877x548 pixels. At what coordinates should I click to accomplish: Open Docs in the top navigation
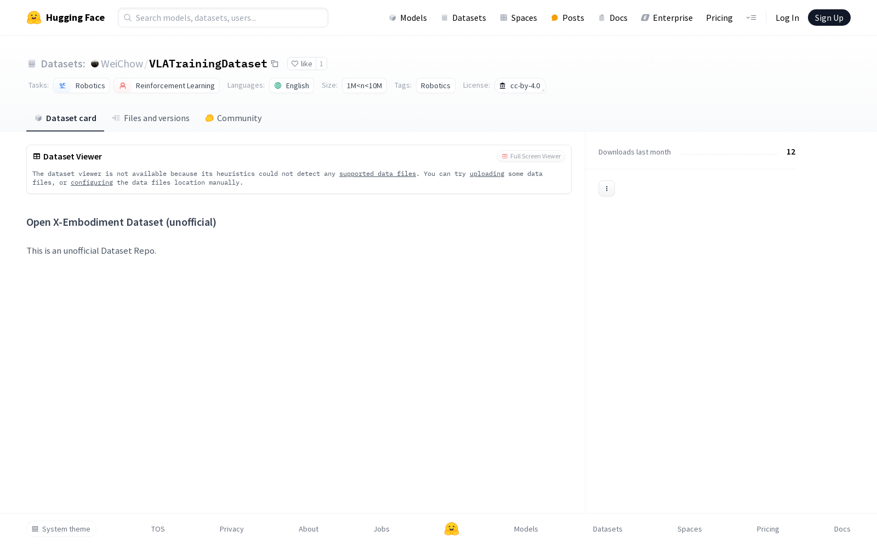click(613, 18)
